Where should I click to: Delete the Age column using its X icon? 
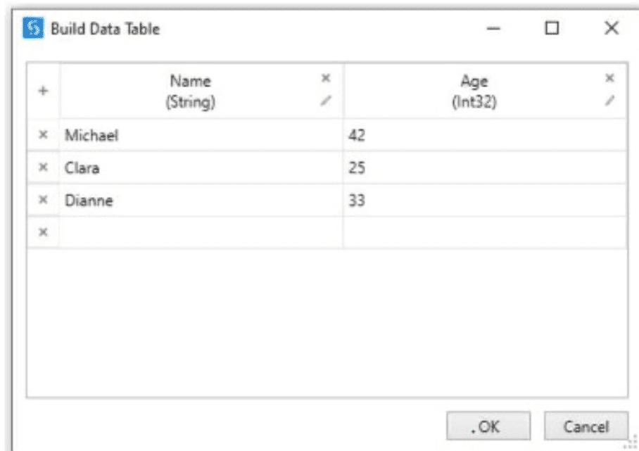tap(609, 78)
